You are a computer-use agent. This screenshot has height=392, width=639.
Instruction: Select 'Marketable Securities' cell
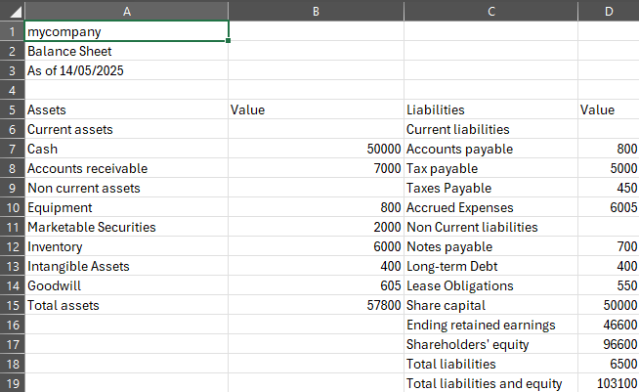click(127, 227)
